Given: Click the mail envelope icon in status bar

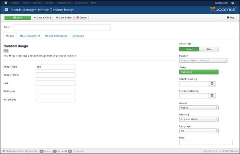Looking at the screenshot, I should (66, 151).
